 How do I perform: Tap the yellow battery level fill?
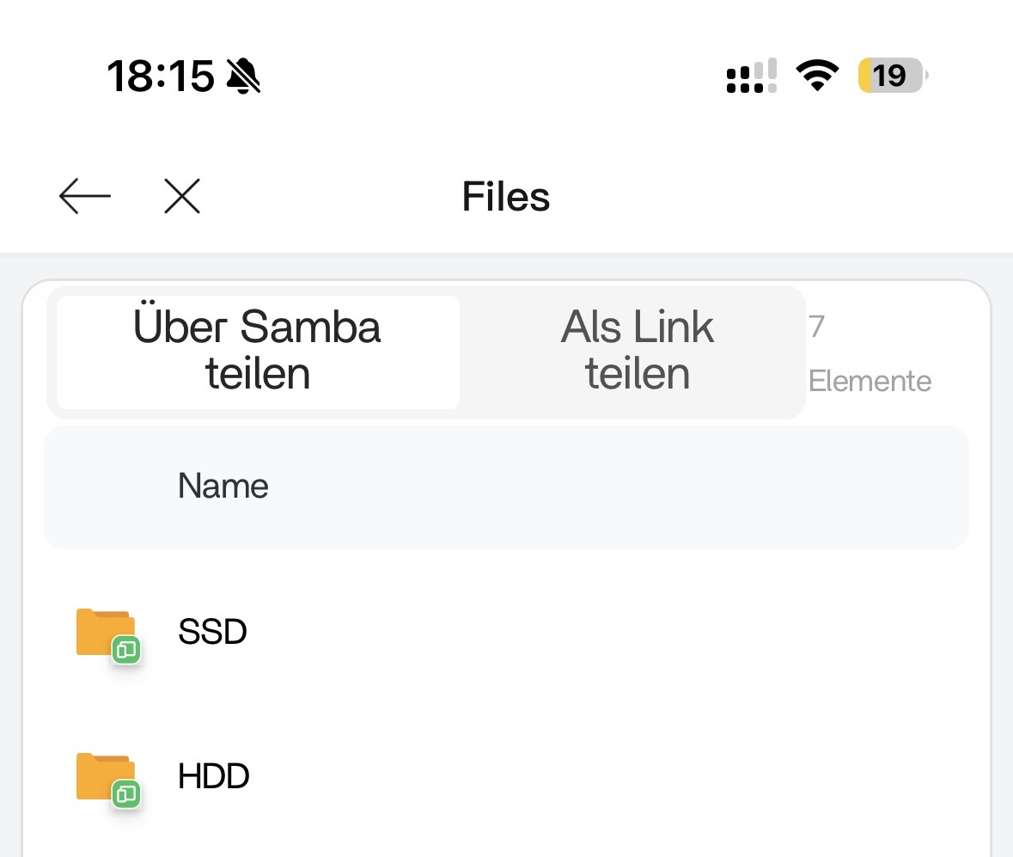(865, 77)
